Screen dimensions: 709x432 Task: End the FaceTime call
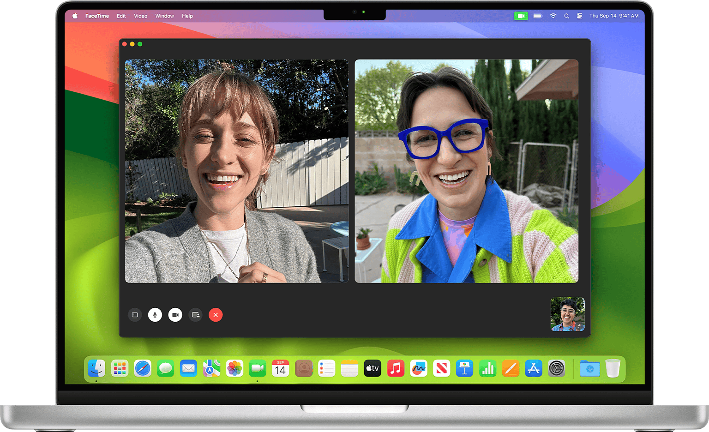click(216, 315)
